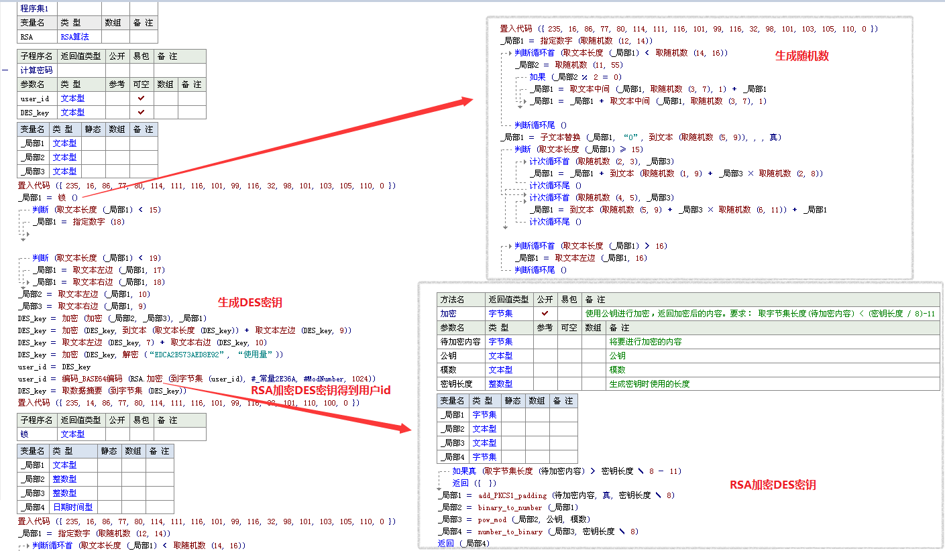Select the 生成DES密钥 red annotation label
Image resolution: width=945 pixels, height=551 pixels.
pos(249,302)
